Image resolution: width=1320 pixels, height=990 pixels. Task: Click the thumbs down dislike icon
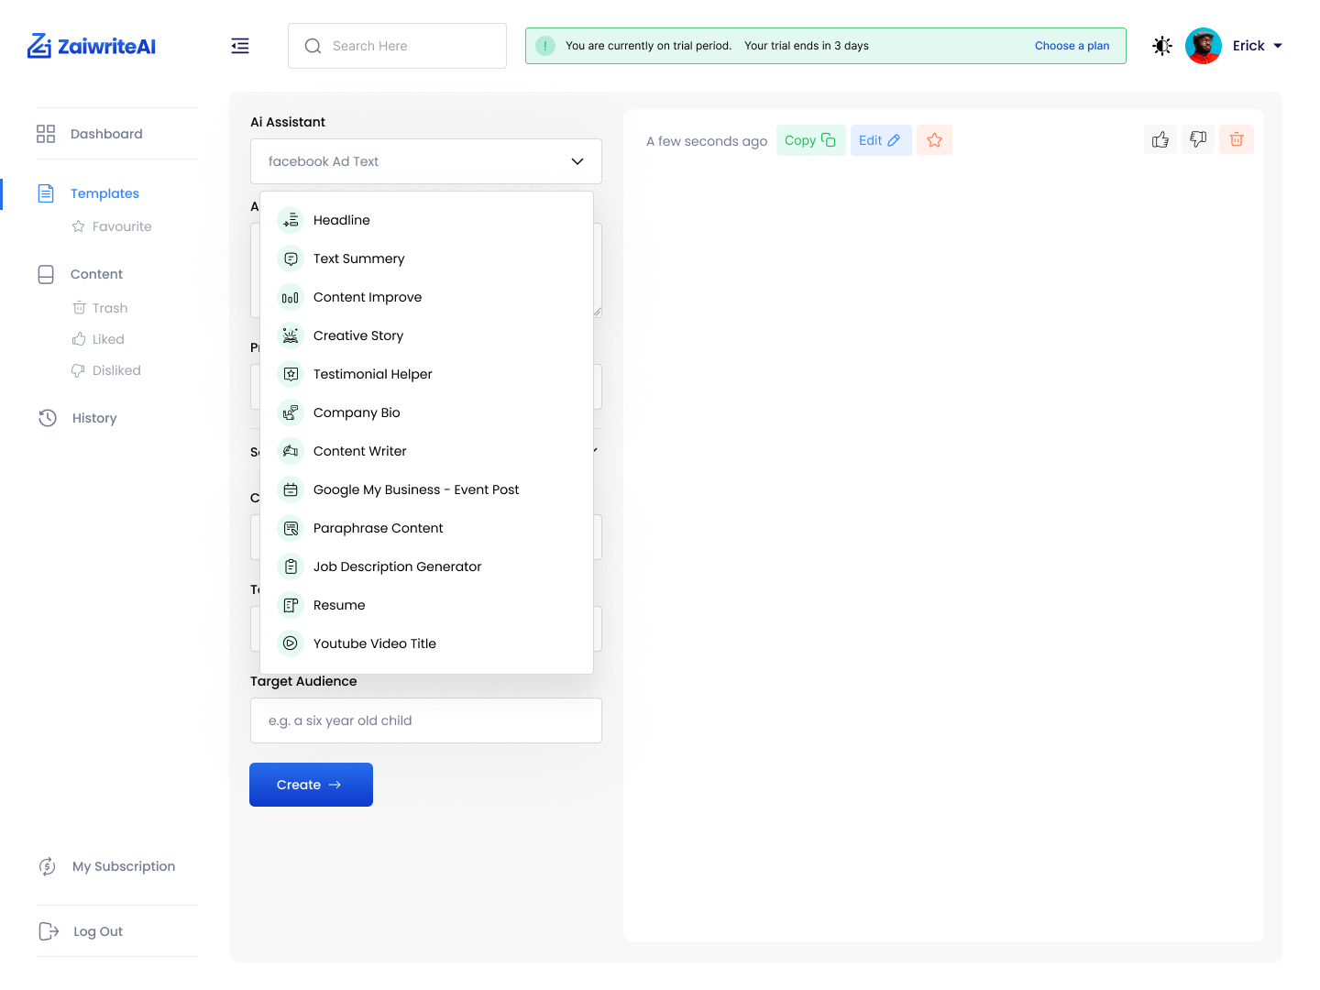(x=1198, y=140)
